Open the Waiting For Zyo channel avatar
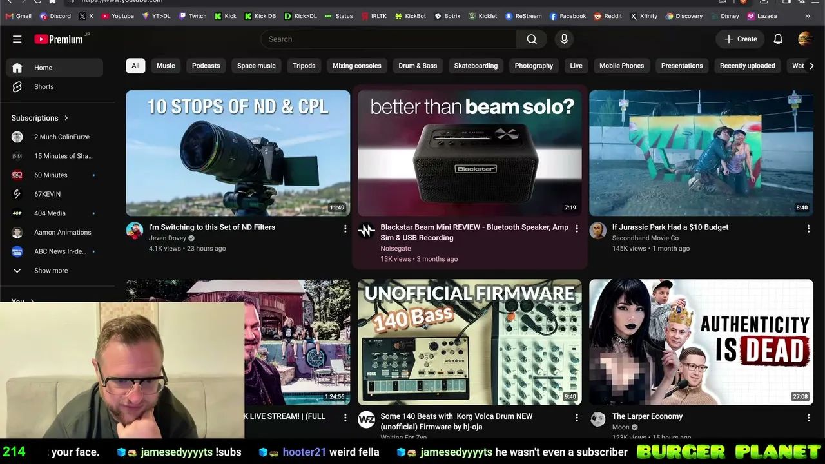Image resolution: width=825 pixels, height=464 pixels. point(366,420)
